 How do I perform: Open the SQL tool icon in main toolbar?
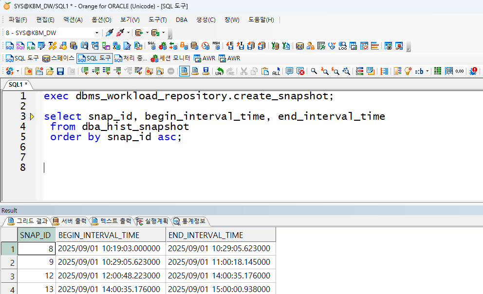coord(10,46)
